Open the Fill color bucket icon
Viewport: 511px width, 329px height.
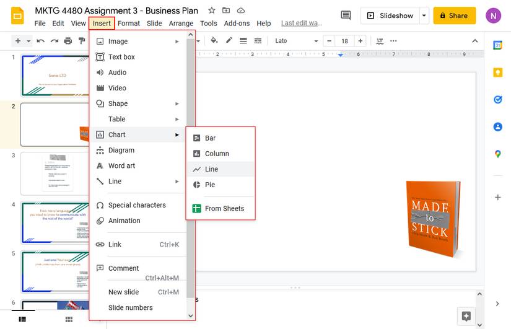point(214,40)
